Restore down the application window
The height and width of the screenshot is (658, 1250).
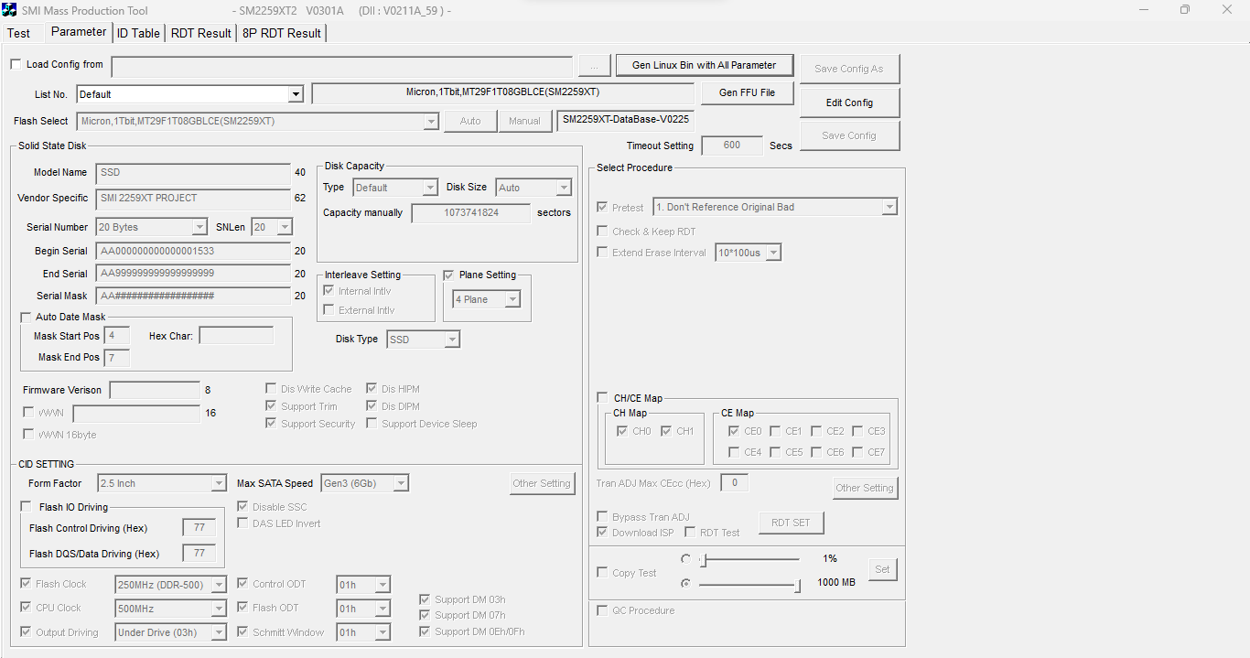[x=1185, y=10]
